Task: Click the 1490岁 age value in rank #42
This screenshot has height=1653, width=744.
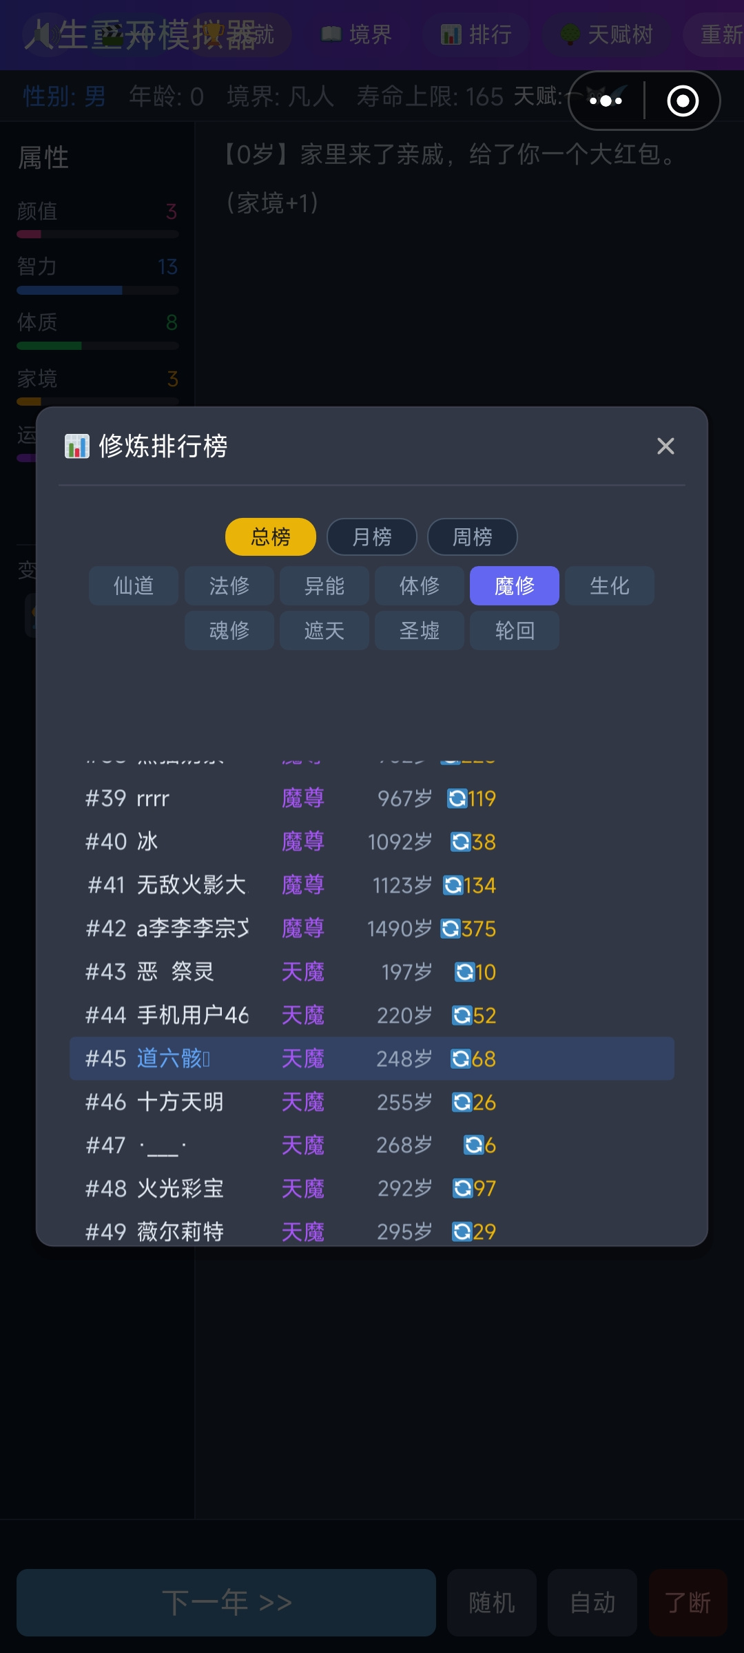Action: [400, 929]
